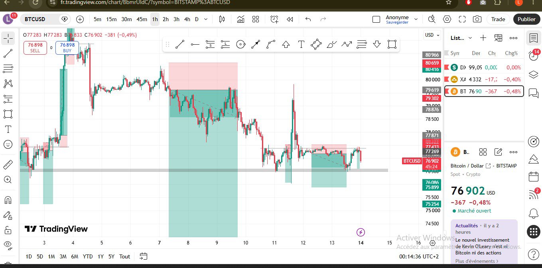Select the YTD date range
Screen dimensions: 542x268
88,256
